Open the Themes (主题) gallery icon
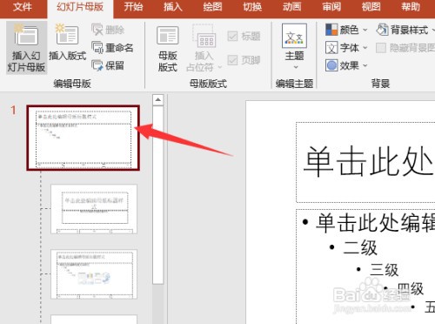This screenshot has width=435, height=324. (294, 36)
